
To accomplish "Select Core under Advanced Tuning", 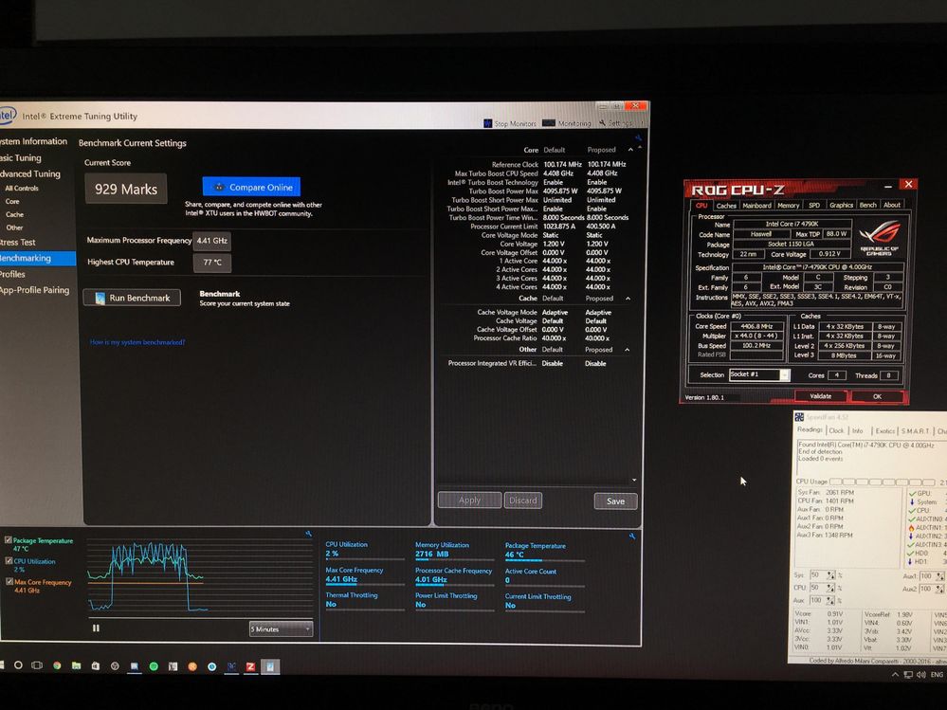I will [12, 202].
